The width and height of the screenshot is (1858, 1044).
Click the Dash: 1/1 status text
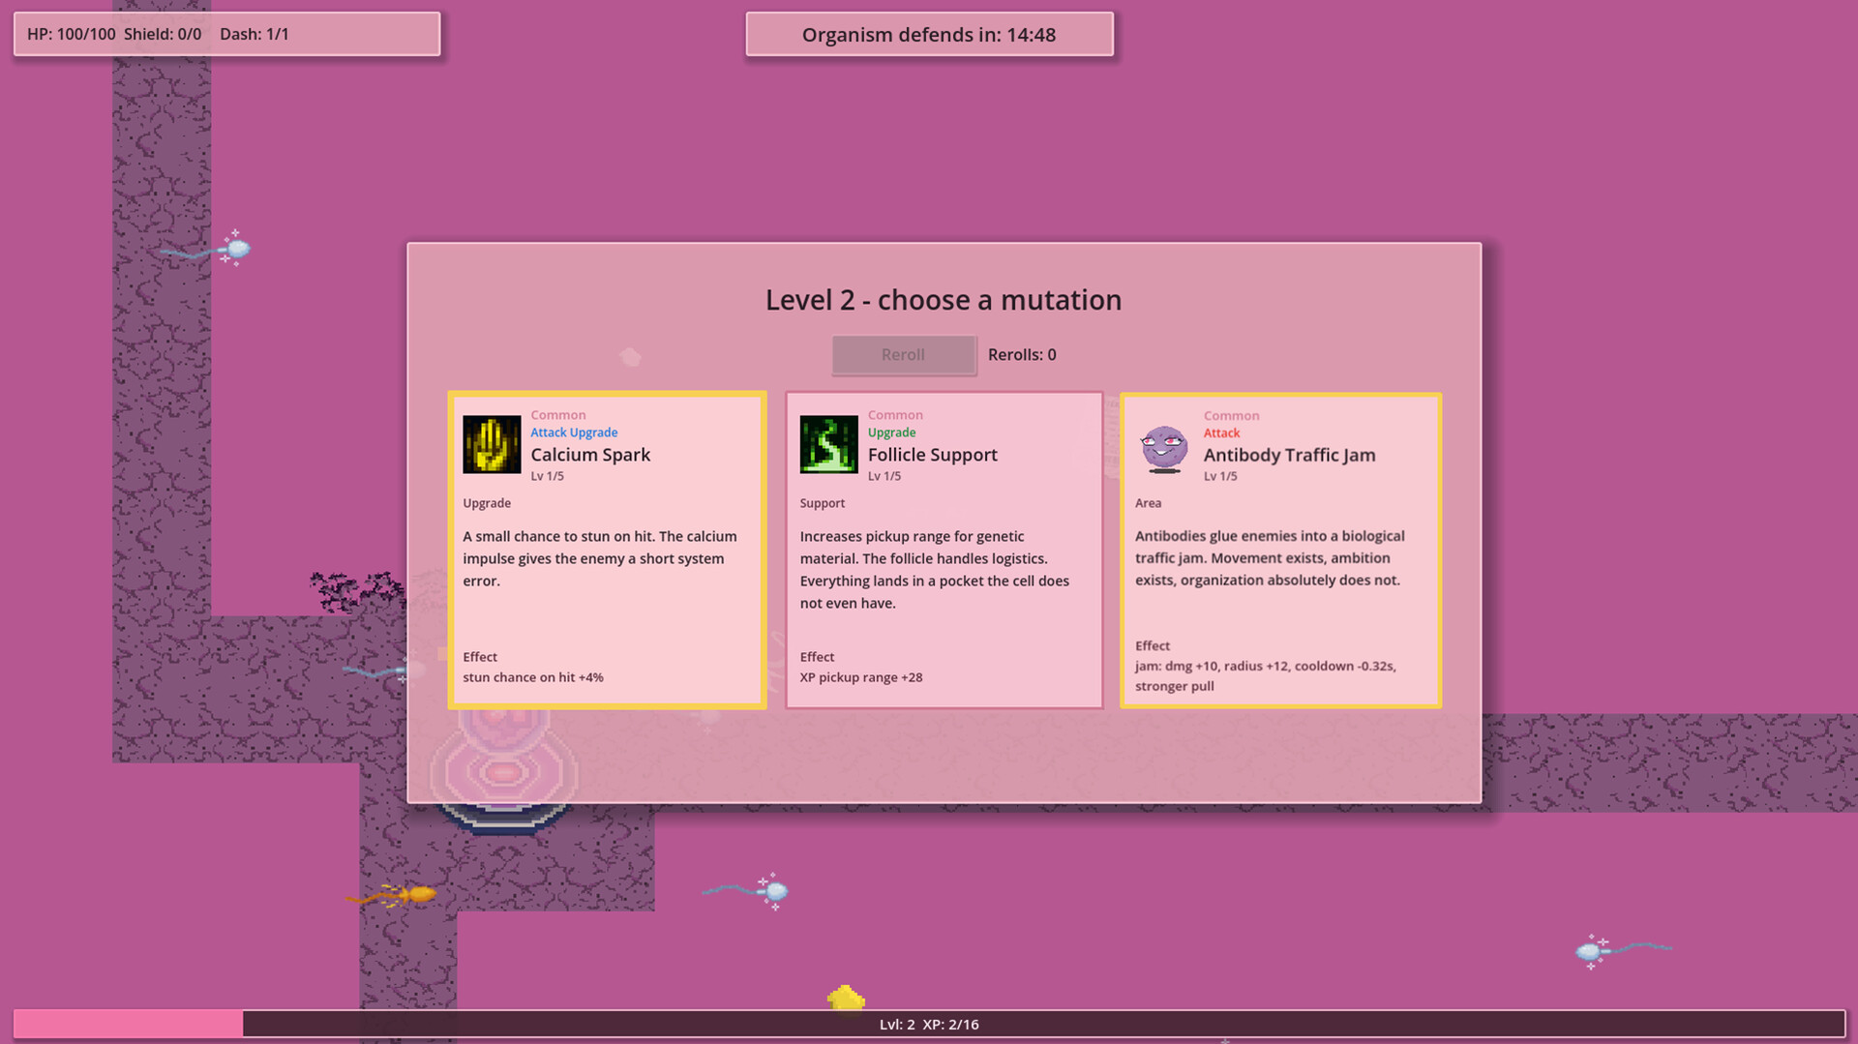coord(255,34)
